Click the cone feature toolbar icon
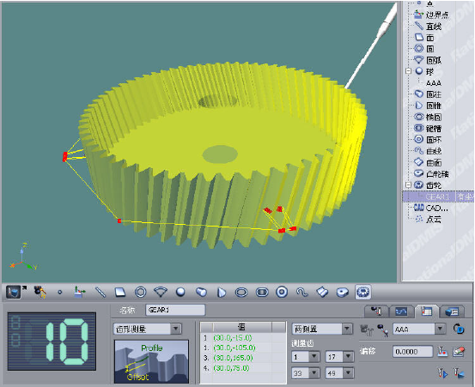 [x=222, y=293]
